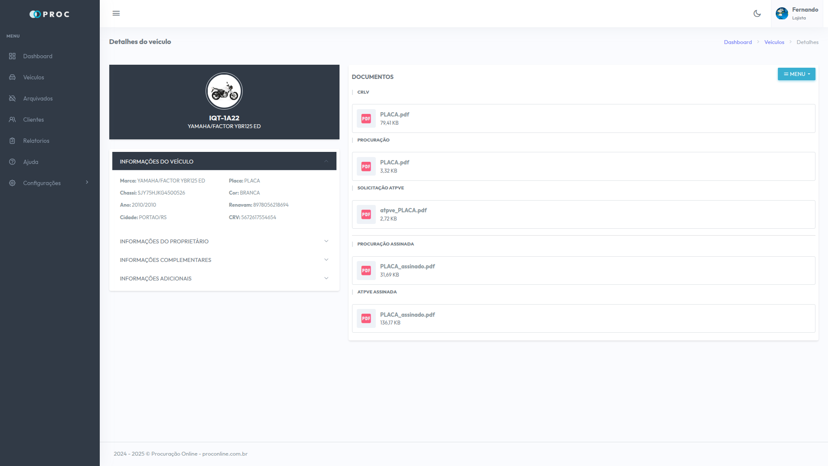Click Veículos breadcrumb link
Viewport: 828px width, 466px height.
click(x=774, y=42)
